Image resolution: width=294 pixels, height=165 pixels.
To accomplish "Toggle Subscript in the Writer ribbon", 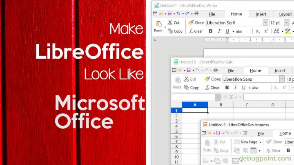I will (258, 31).
